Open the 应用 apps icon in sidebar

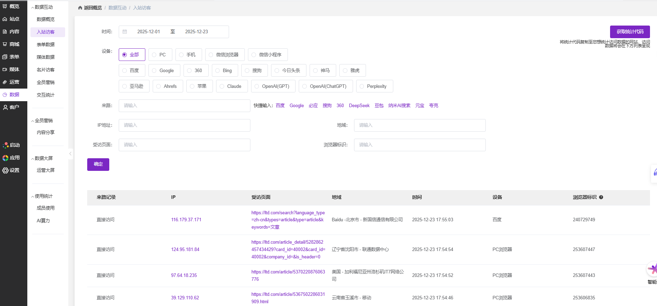6,158
